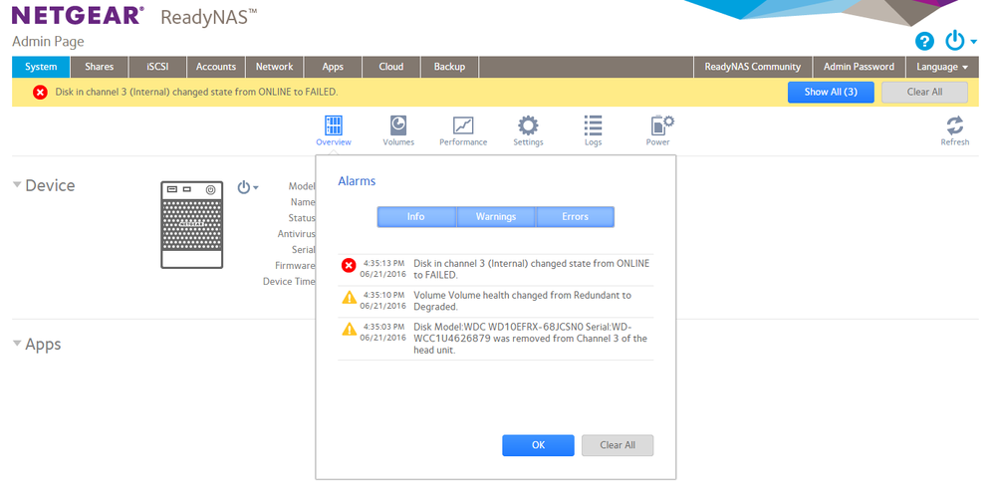This screenshot has width=996, height=496.
Task: Click the Device Time label
Action: click(x=289, y=281)
